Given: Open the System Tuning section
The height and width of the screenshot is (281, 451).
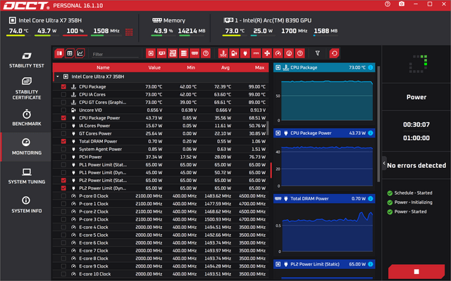Looking at the screenshot, I should tap(27, 176).
